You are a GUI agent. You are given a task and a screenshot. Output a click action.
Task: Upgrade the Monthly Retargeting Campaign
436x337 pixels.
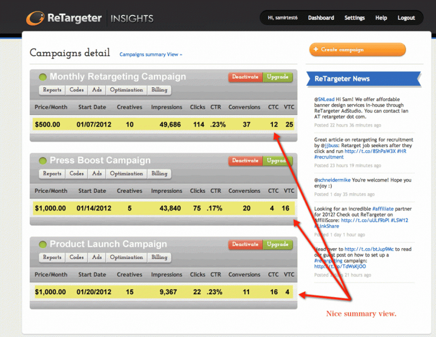277,77
